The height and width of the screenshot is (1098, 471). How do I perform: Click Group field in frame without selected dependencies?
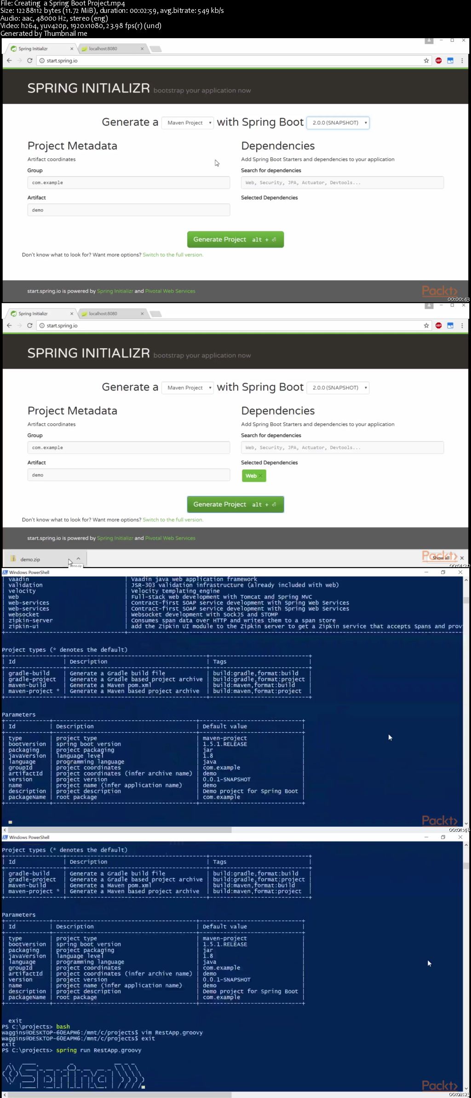point(129,183)
